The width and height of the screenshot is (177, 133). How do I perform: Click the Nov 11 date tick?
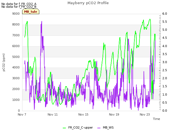click(53, 114)
